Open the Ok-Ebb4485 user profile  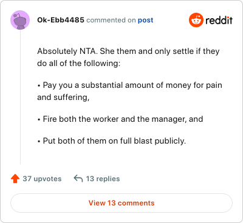pos(61,20)
